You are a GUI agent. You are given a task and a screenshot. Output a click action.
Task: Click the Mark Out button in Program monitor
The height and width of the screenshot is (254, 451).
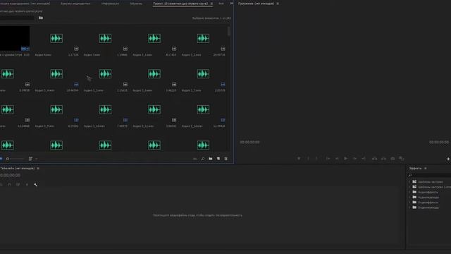pyautogui.click(x=316, y=158)
